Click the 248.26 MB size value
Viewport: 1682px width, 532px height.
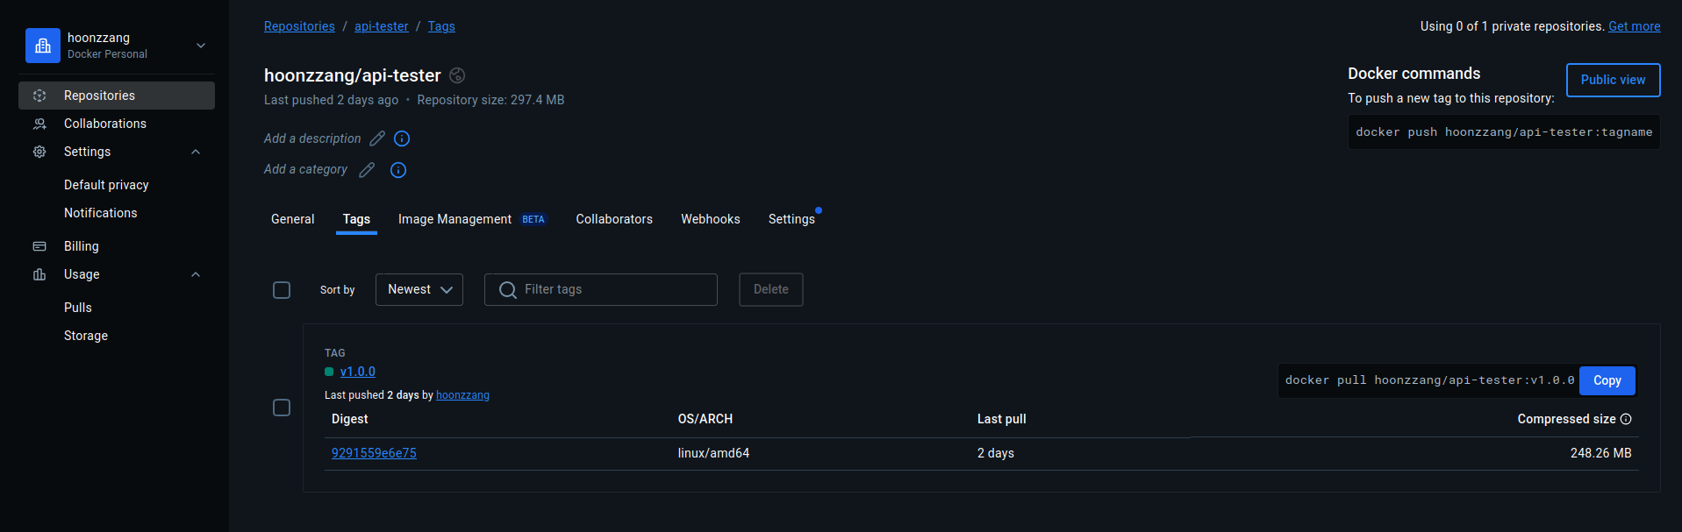coord(1600,453)
